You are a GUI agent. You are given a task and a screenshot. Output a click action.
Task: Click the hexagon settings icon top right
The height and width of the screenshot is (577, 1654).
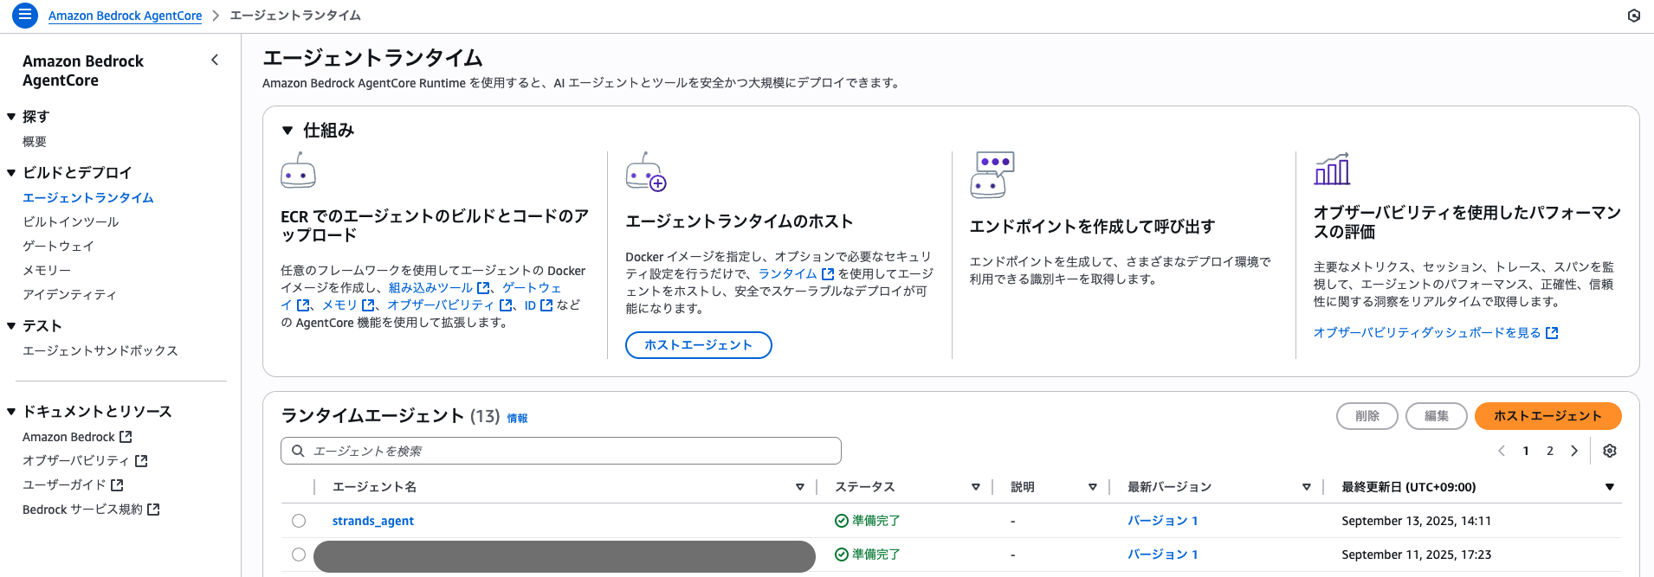(x=1633, y=16)
